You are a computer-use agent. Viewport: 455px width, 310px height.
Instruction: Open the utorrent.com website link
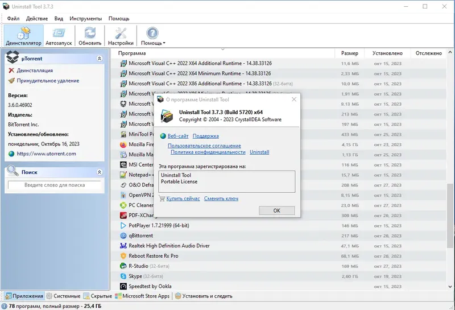tap(47, 154)
